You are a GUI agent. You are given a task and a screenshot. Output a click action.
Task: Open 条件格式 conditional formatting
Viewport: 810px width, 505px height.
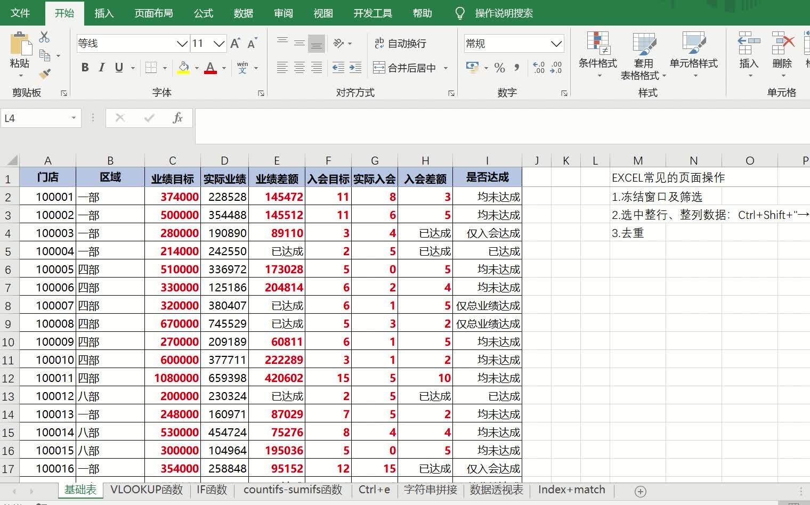(x=598, y=55)
